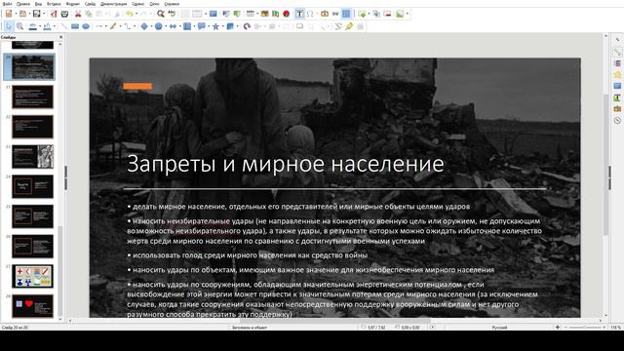
Task: Open sidebar Animation star icon
Action: tap(617, 75)
